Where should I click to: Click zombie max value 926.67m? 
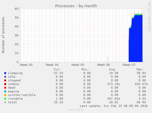click(x=141, y=84)
